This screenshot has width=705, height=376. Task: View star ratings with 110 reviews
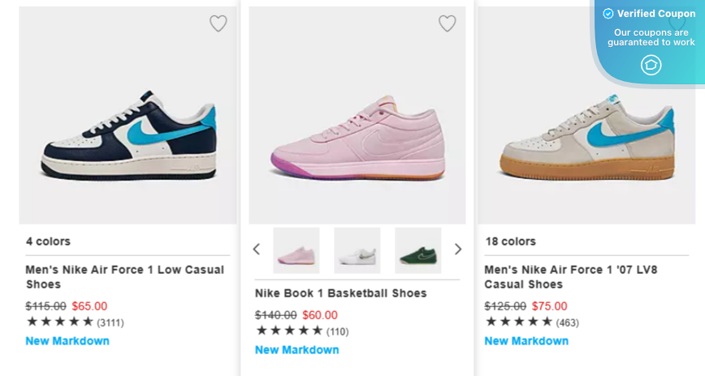(289, 331)
